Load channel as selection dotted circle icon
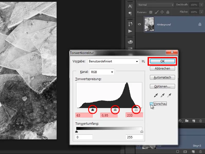205x154 pixels. (178, 151)
